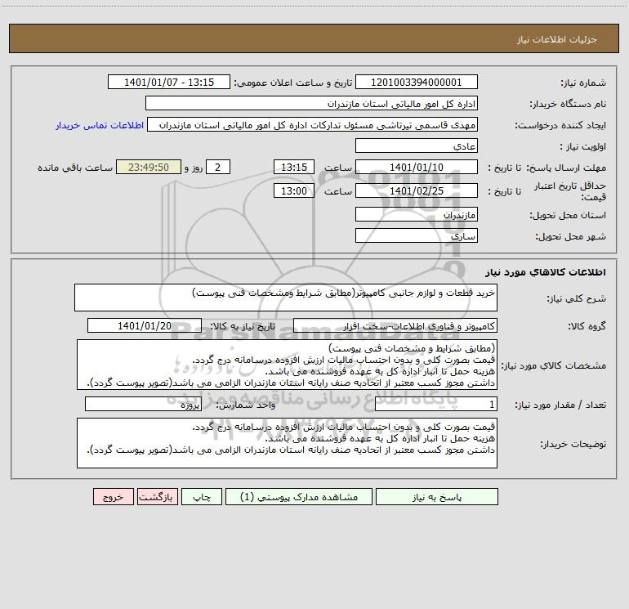Click the countdown timer 23:49:50
629x609 pixels.
click(149, 167)
